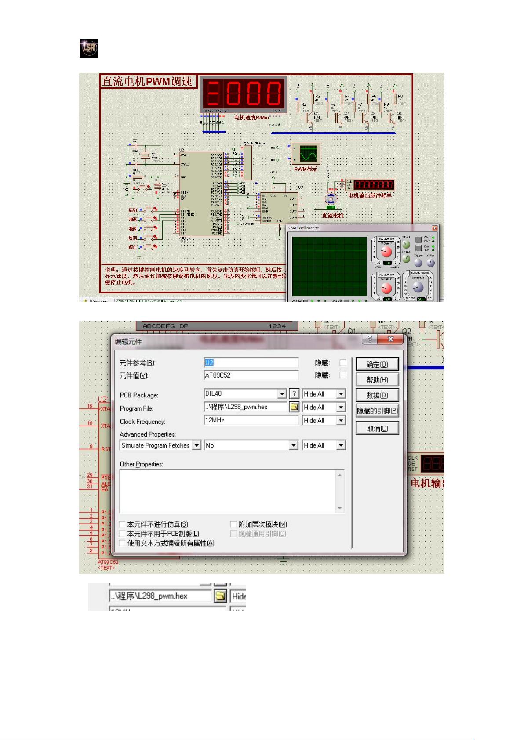Toggle 使用文本方式编辑所有属性 checkbox
The width and height of the screenshot is (524, 740).
tap(123, 543)
